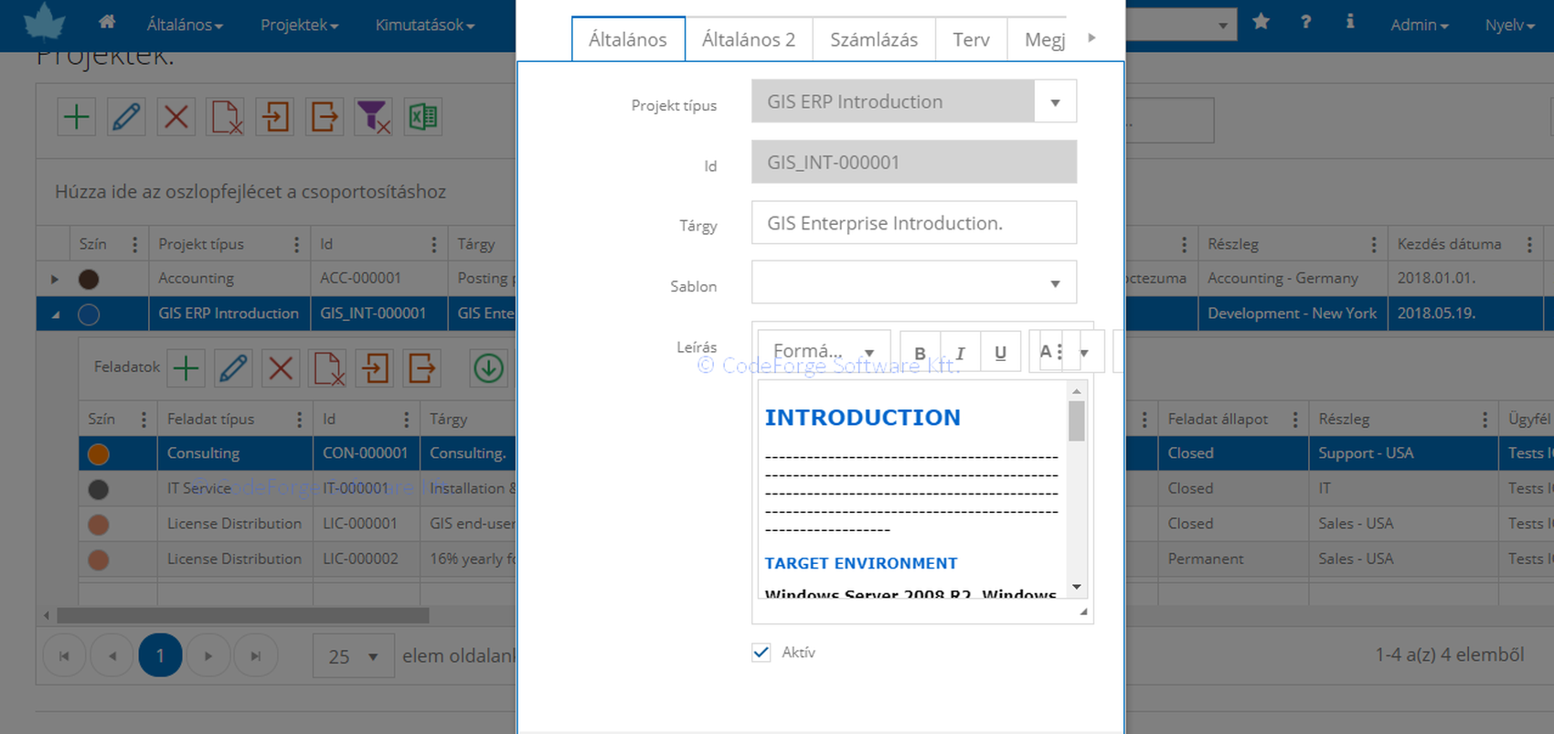Open the page size 25 dropdown
This screenshot has height=734, width=1554.
353,656
